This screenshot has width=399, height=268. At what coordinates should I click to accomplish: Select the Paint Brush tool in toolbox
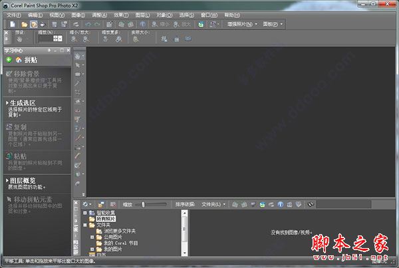pos(78,138)
